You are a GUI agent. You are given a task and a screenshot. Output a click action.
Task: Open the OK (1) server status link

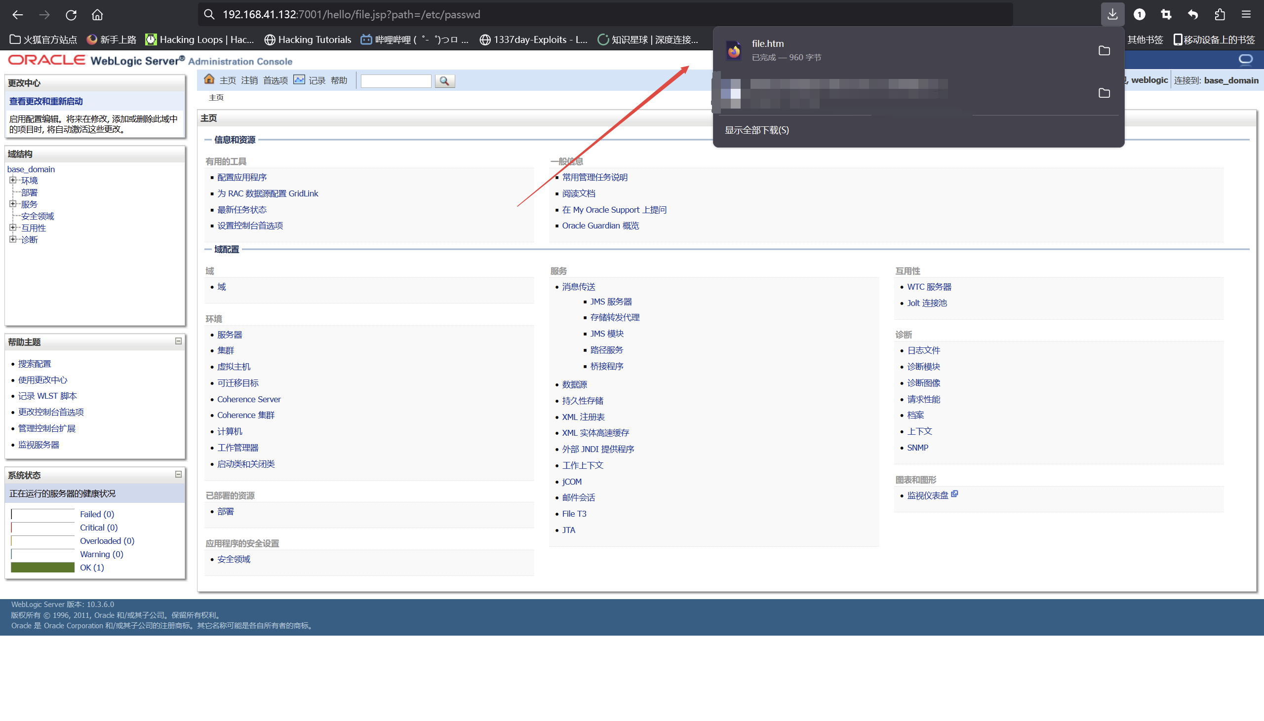92,568
